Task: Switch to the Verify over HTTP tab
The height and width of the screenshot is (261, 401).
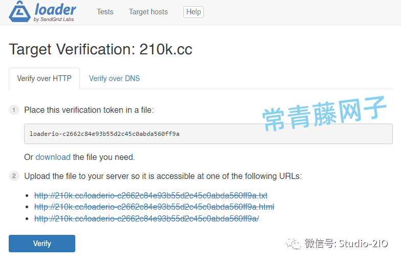Action: point(44,78)
